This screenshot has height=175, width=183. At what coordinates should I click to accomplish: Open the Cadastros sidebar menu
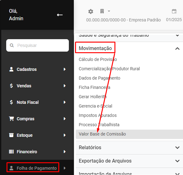(38, 69)
